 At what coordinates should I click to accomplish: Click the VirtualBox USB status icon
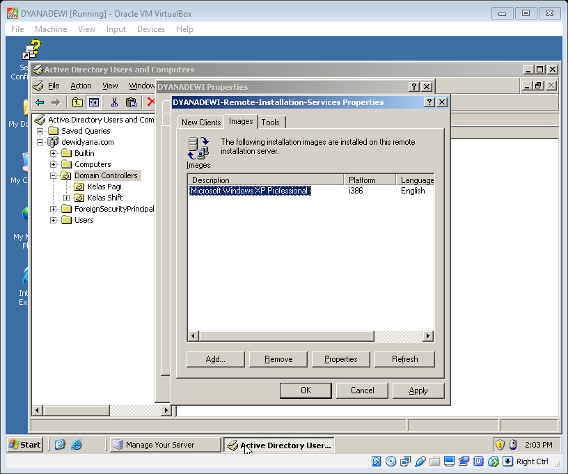point(420,461)
